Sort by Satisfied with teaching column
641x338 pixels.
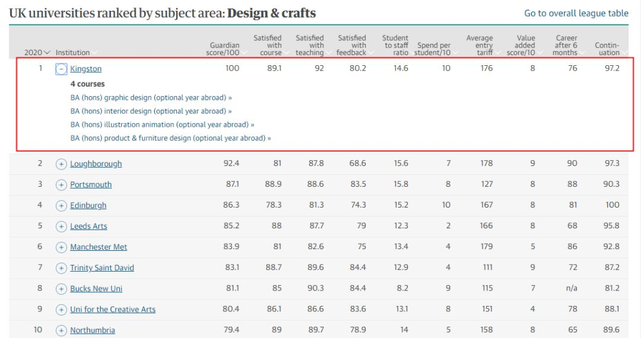[x=312, y=45]
